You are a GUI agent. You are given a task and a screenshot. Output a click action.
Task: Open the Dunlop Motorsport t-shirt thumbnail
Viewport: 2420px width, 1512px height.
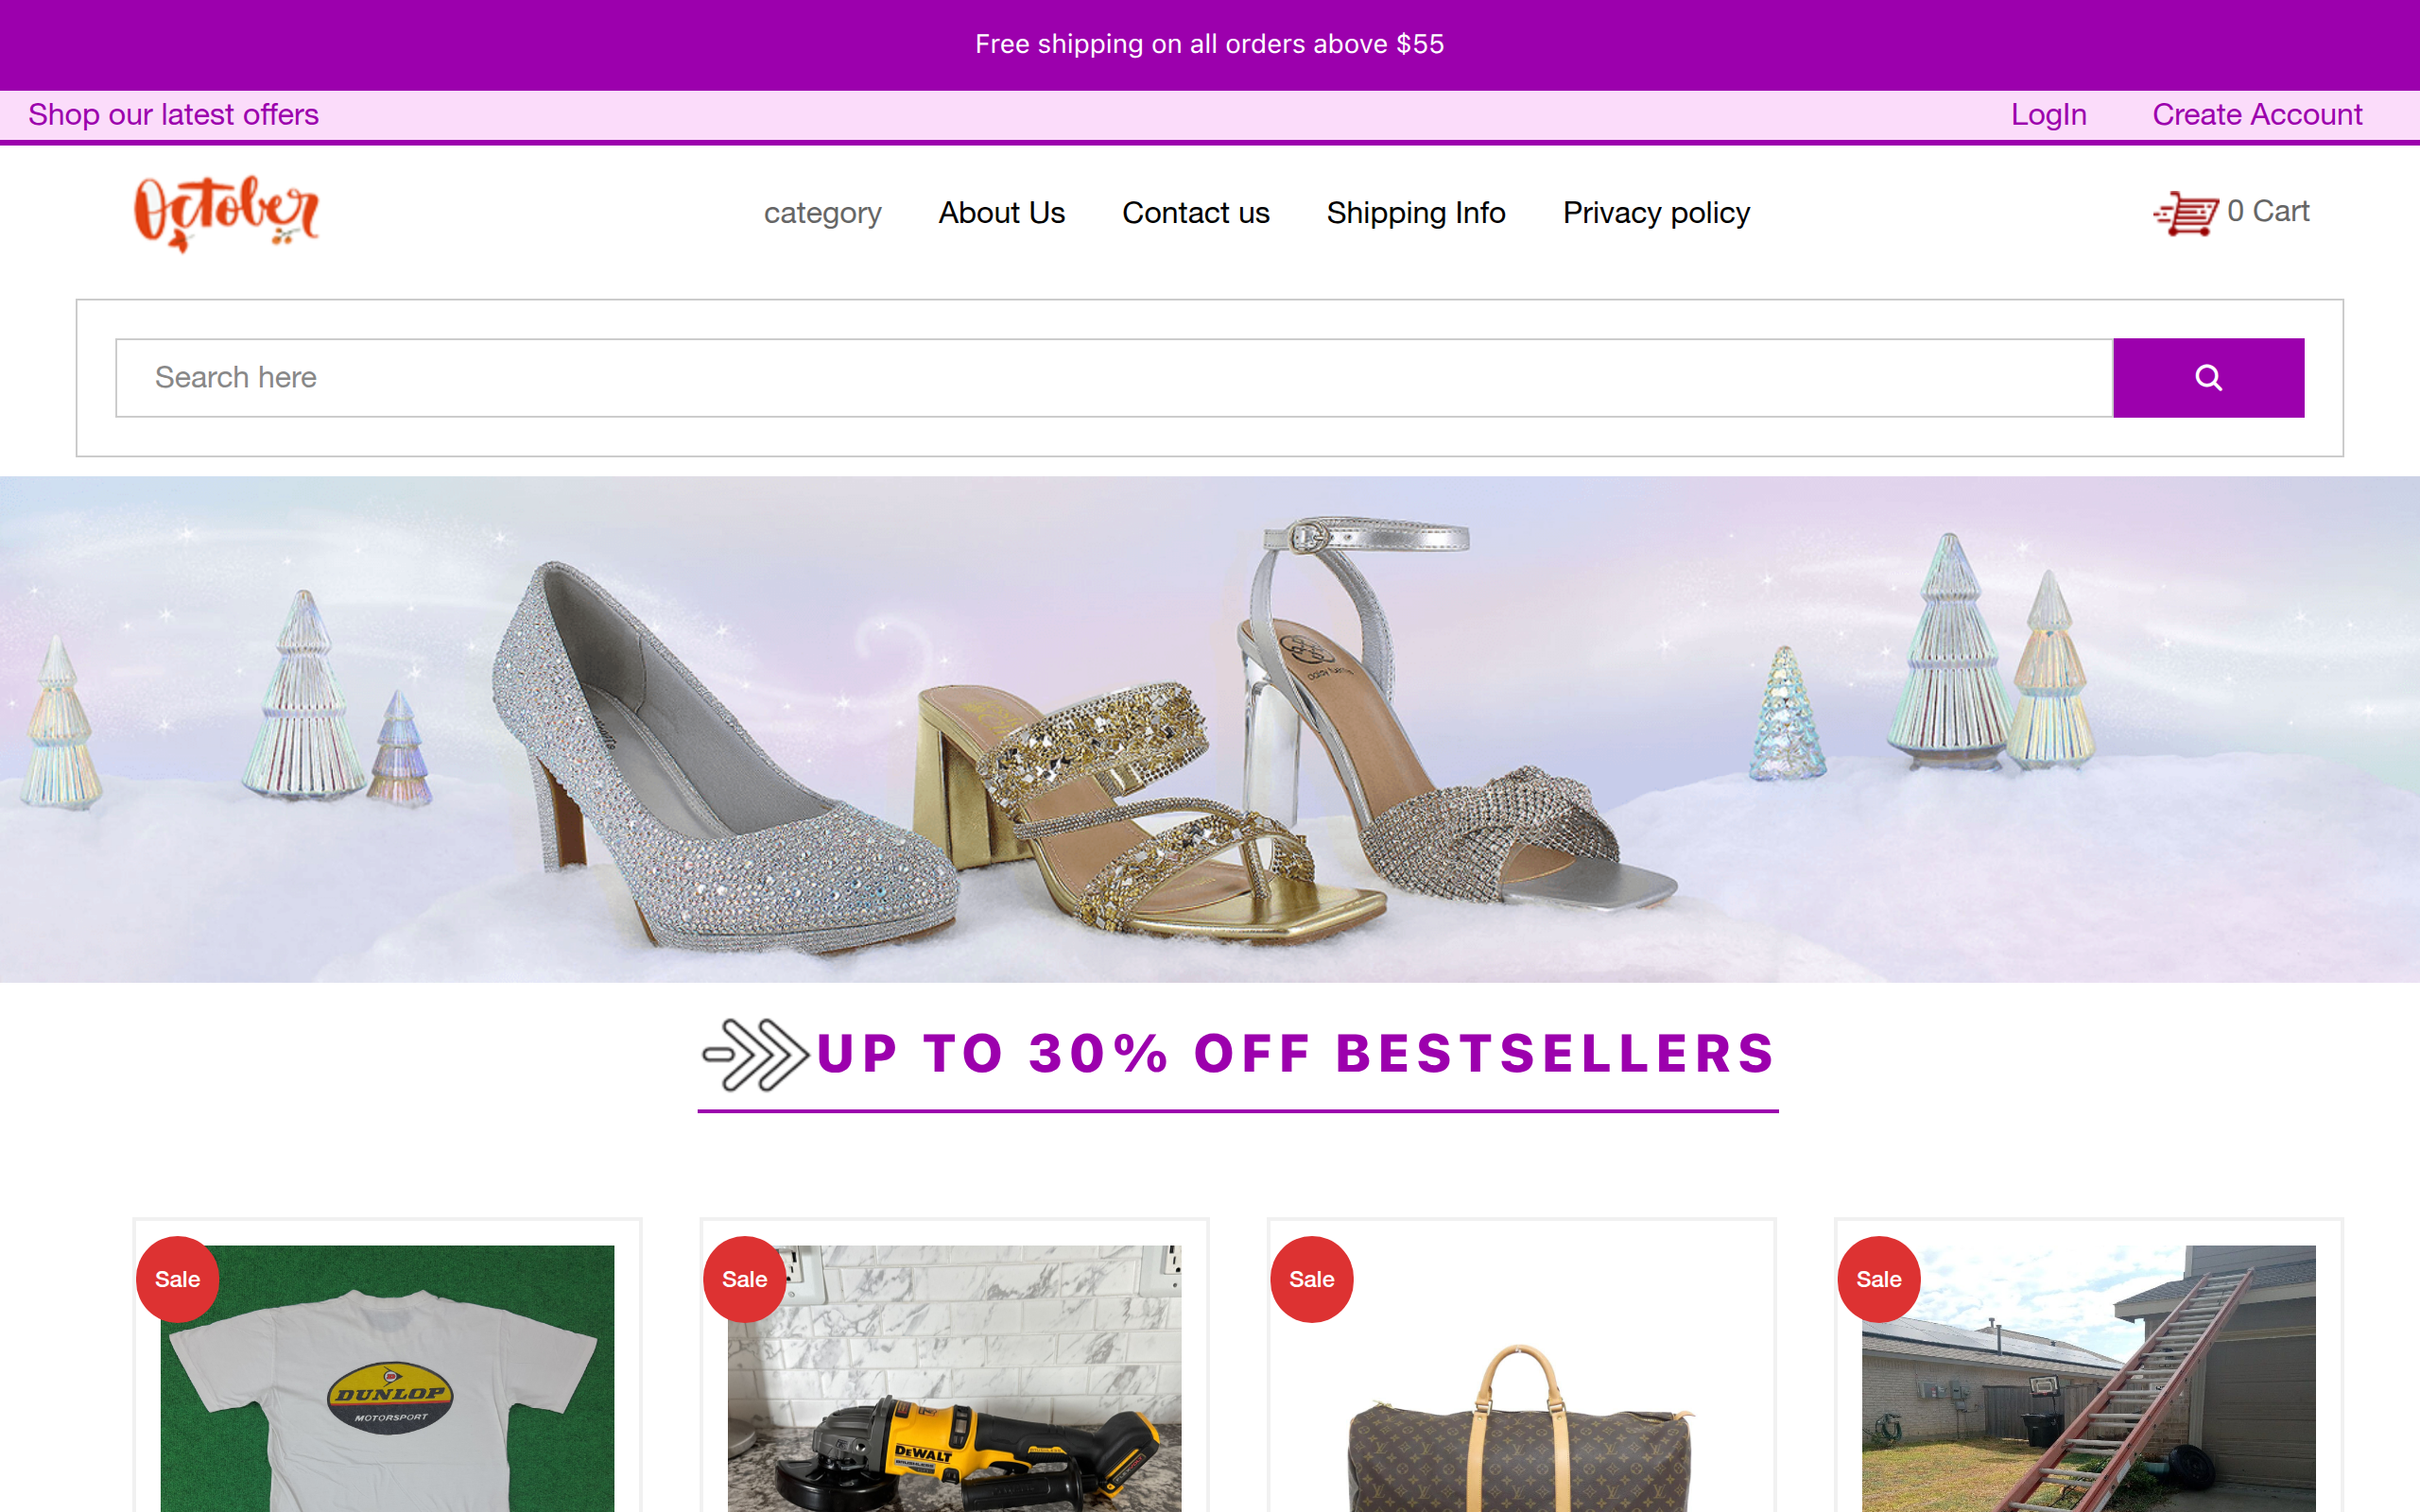pyautogui.click(x=387, y=1378)
